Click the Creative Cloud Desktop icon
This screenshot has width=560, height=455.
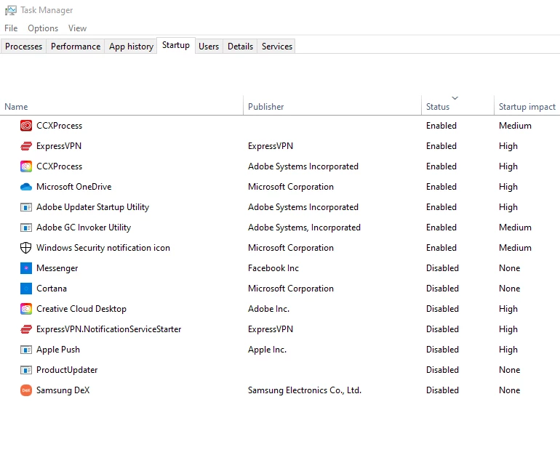pos(26,309)
